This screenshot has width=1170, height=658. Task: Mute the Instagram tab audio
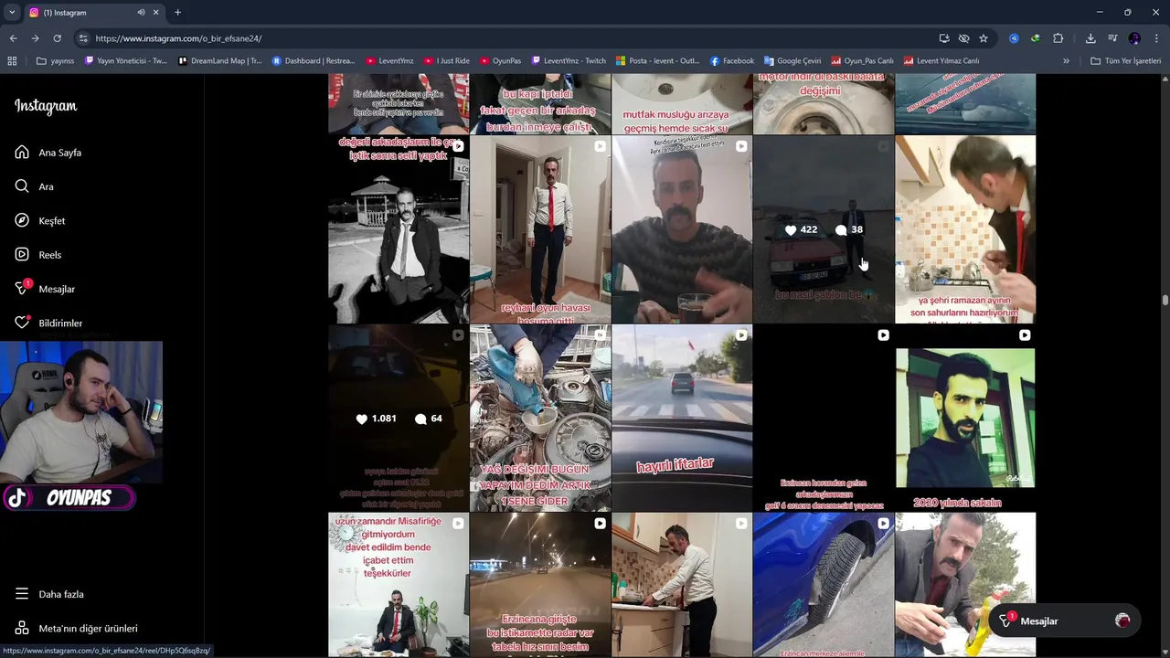click(x=141, y=13)
